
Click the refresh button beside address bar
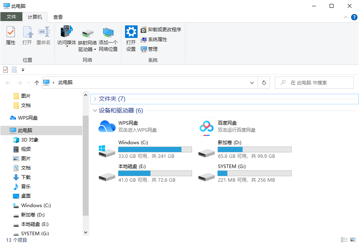264,83
